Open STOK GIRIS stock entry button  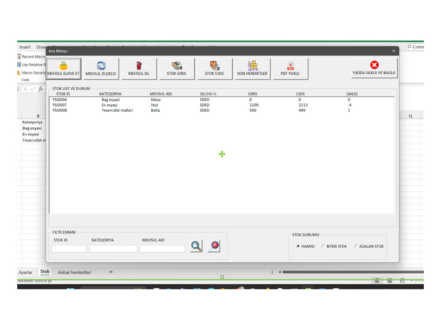click(x=177, y=69)
